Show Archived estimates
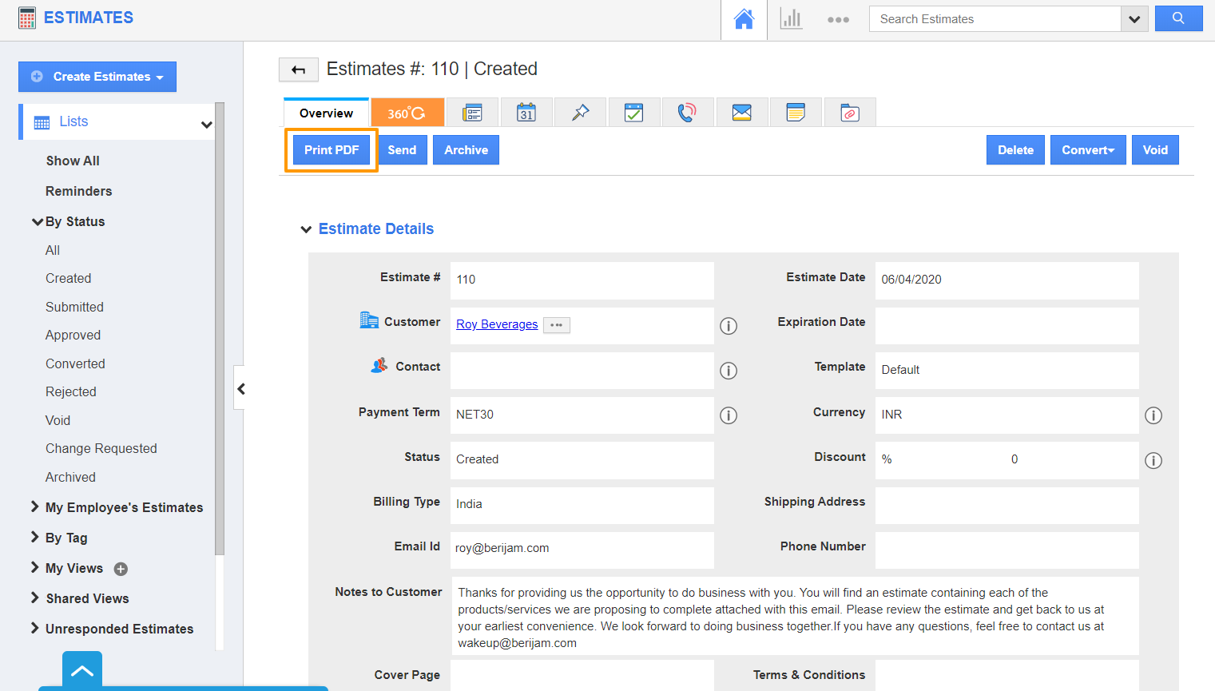The image size is (1215, 691). (70, 477)
